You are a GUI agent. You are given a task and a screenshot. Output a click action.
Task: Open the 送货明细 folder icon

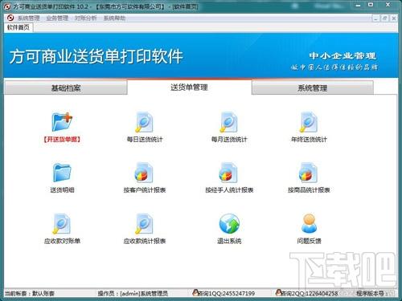(x=62, y=173)
